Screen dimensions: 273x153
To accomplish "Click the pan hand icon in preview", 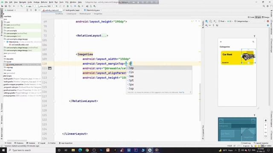I will pyautogui.click(x=265, y=120).
